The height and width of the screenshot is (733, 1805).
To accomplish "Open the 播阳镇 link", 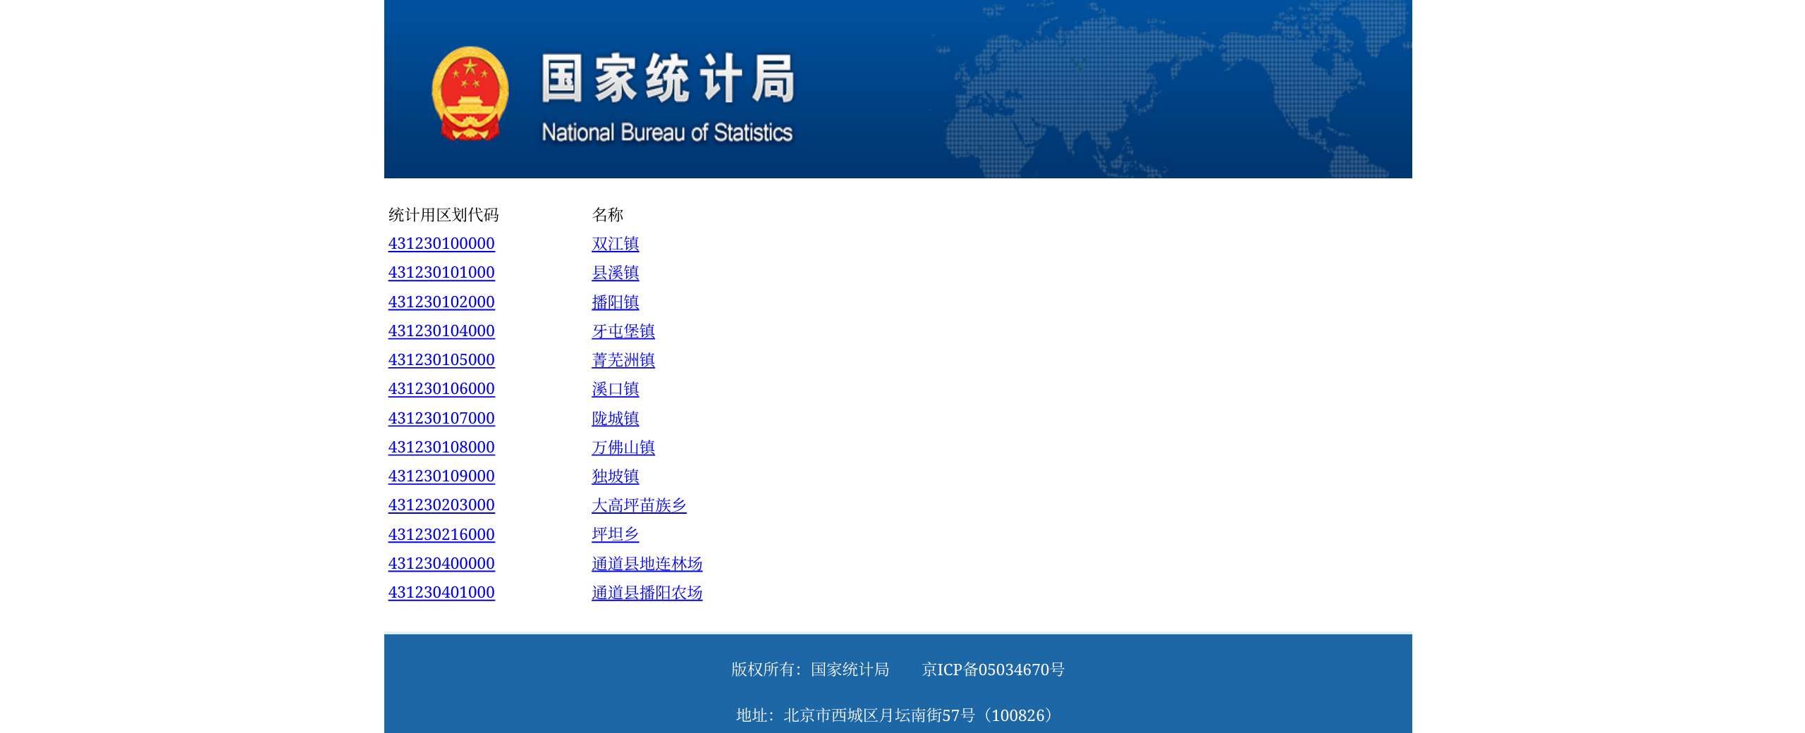I will click(x=615, y=302).
